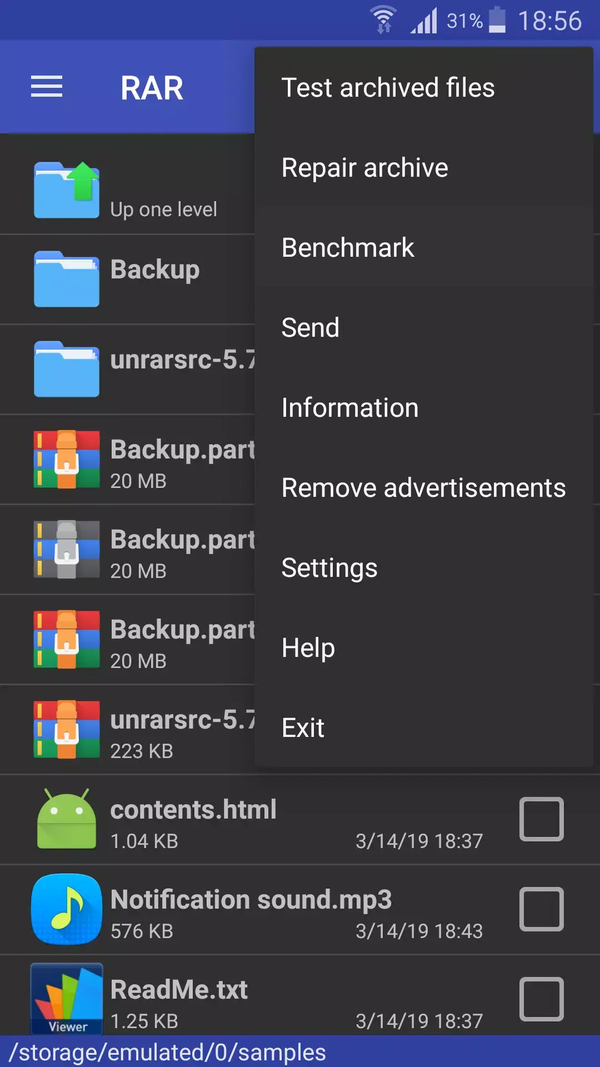
Task: Select Test archived files from the menu
Action: (x=388, y=87)
